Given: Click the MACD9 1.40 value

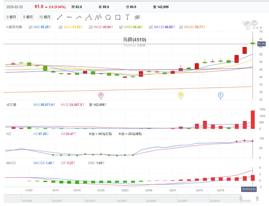Looking at the screenshot, I should (x=44, y=163).
